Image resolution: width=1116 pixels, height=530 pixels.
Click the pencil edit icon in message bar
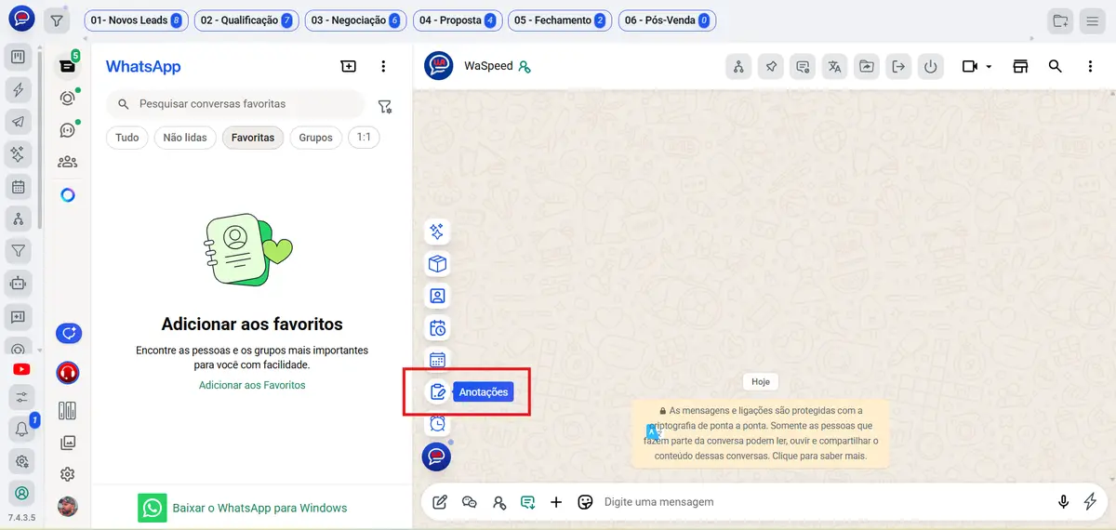pos(440,502)
